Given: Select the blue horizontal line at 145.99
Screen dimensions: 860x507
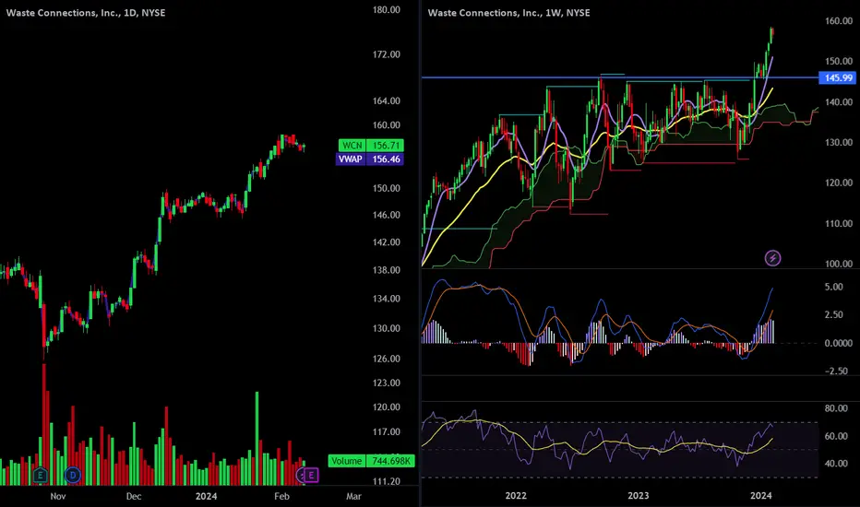Looking at the screenshot, I should click(620, 77).
